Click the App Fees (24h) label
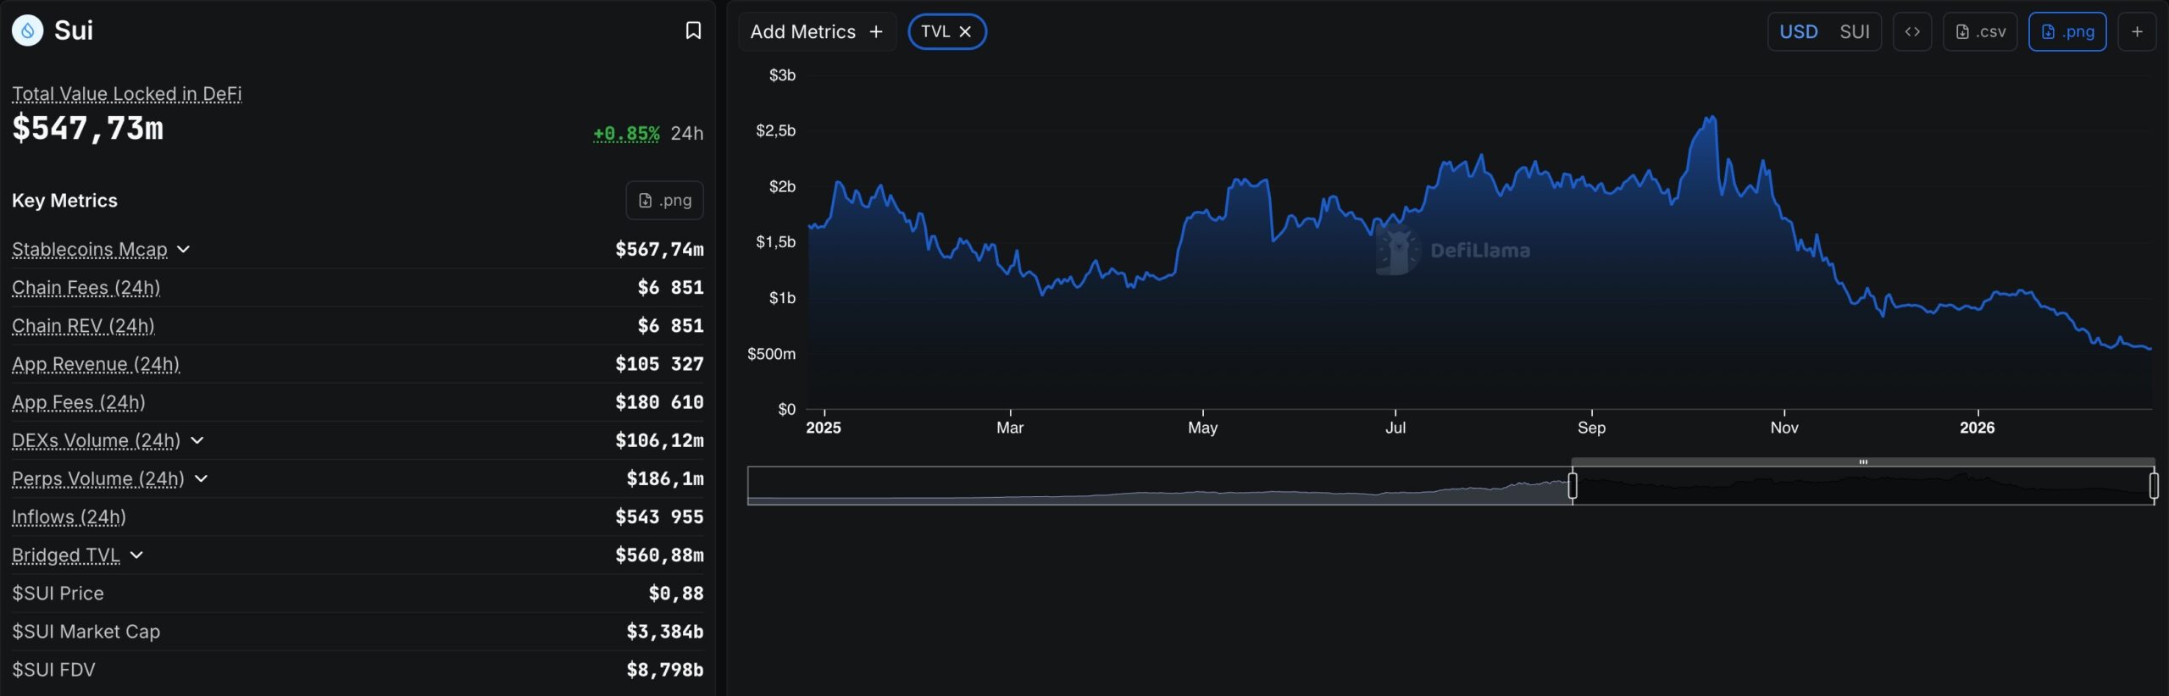 79,402
